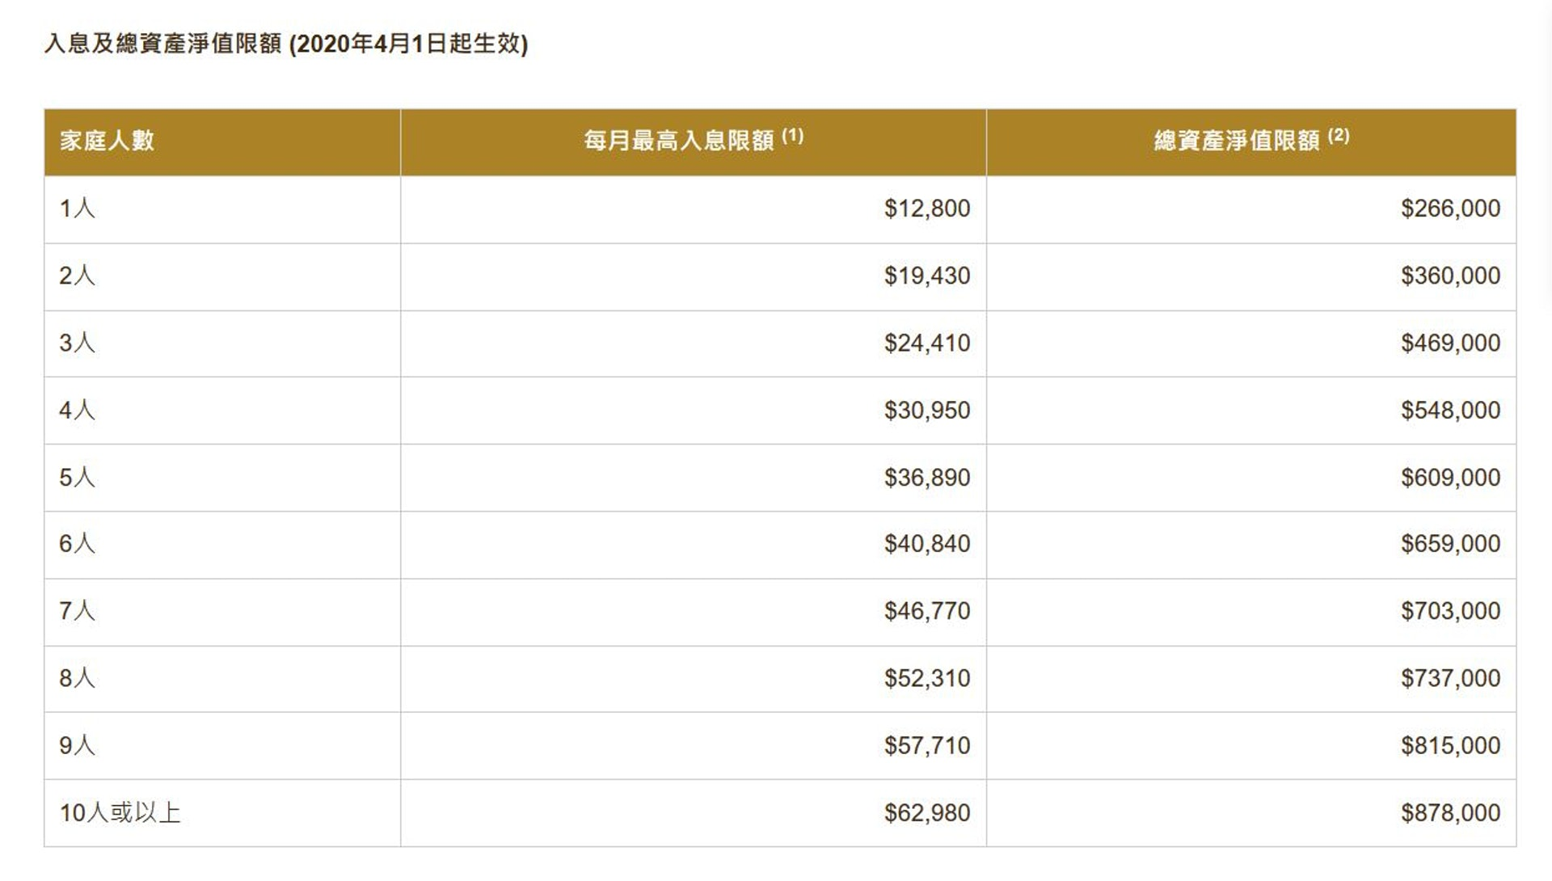The width and height of the screenshot is (1552, 881).
Task: Click the 2人 household row label
Action: pos(78,276)
